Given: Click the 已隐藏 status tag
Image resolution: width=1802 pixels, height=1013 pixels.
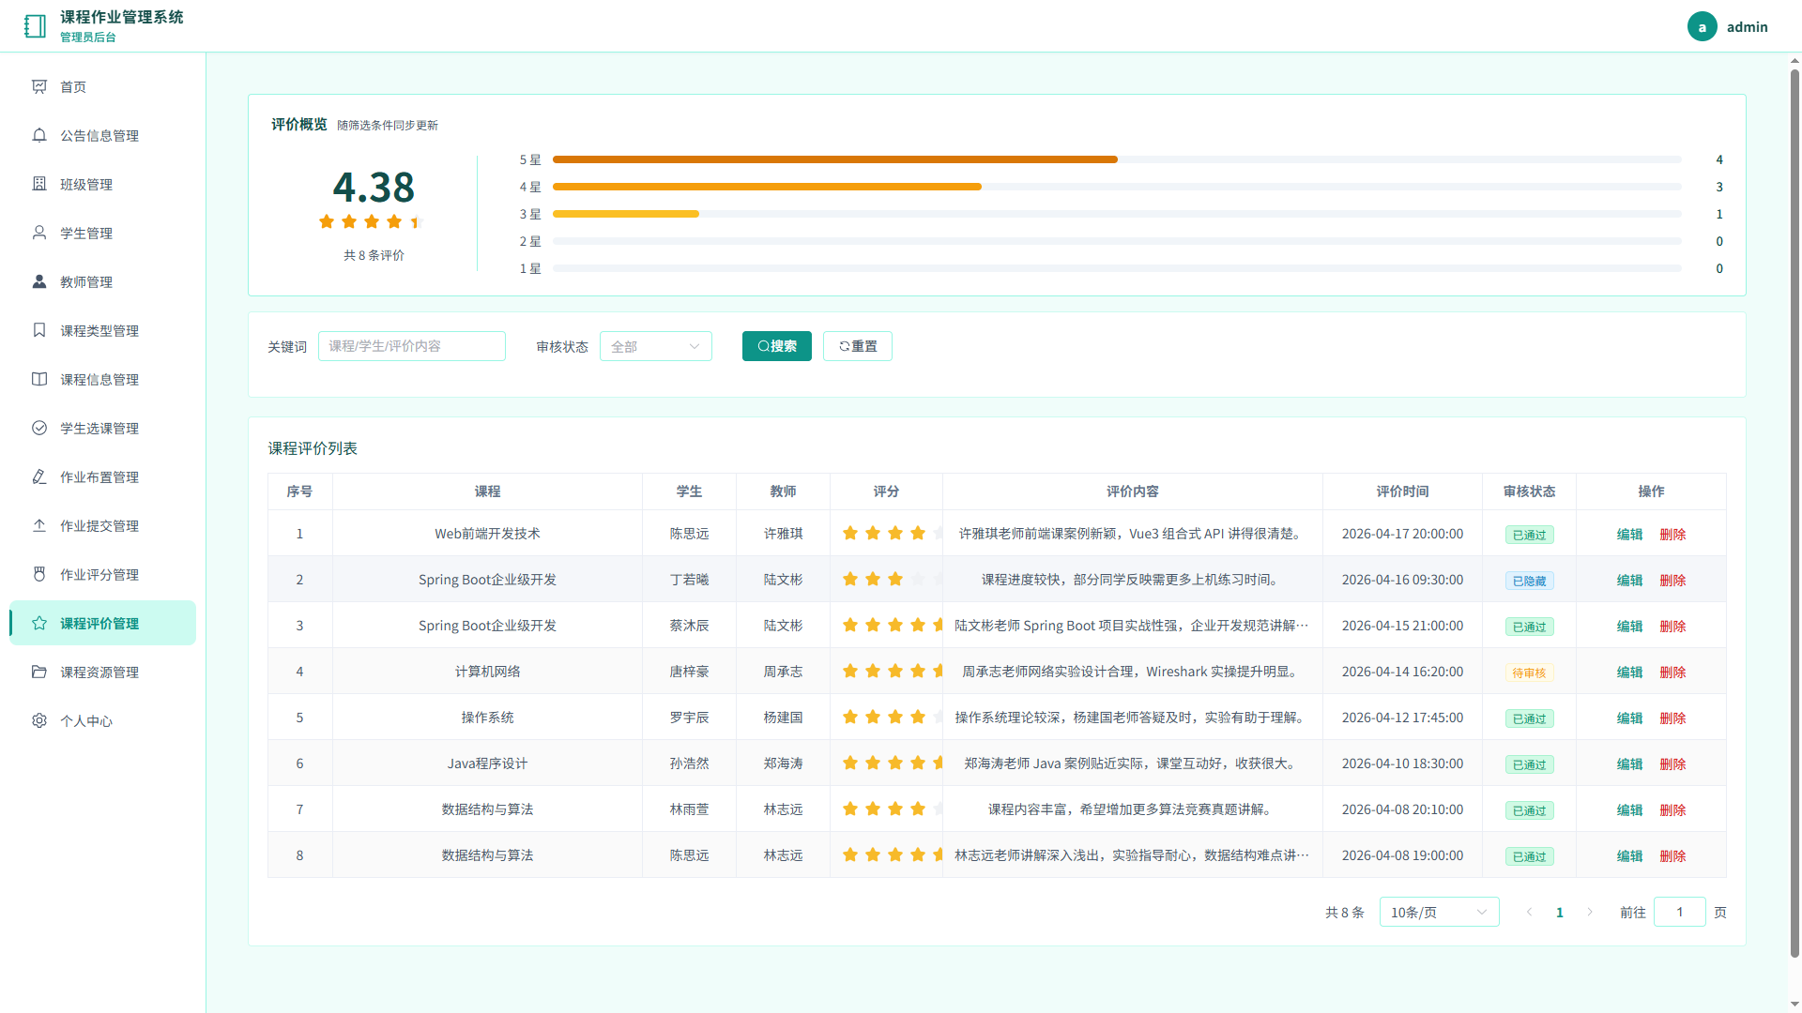Looking at the screenshot, I should click(x=1529, y=581).
